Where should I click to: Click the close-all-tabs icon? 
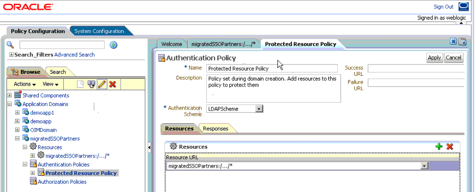tap(462, 42)
